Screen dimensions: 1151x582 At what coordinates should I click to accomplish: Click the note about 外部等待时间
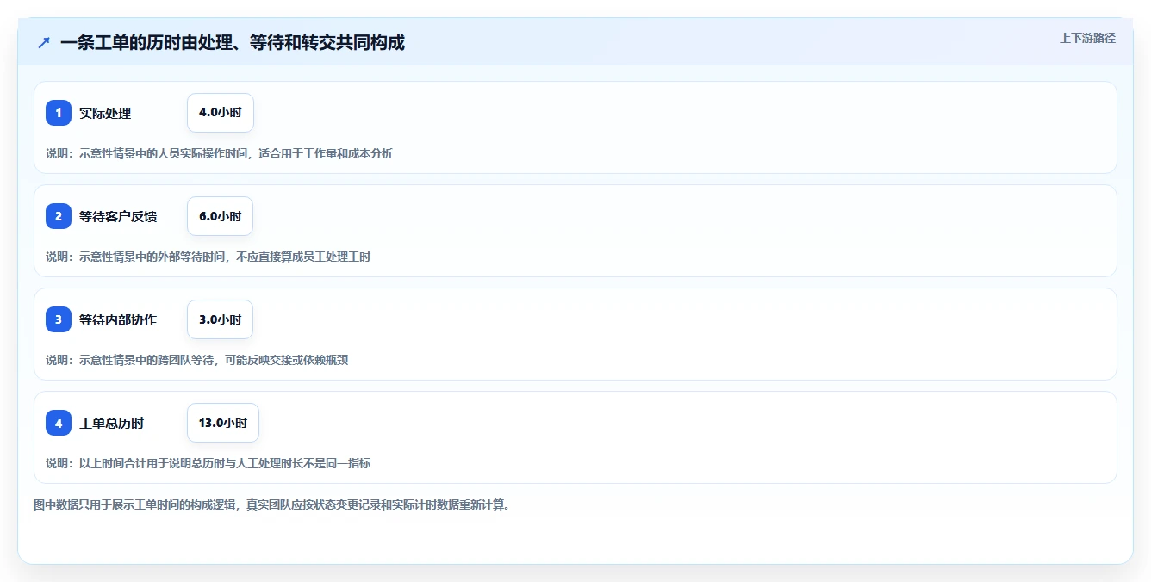(x=208, y=257)
